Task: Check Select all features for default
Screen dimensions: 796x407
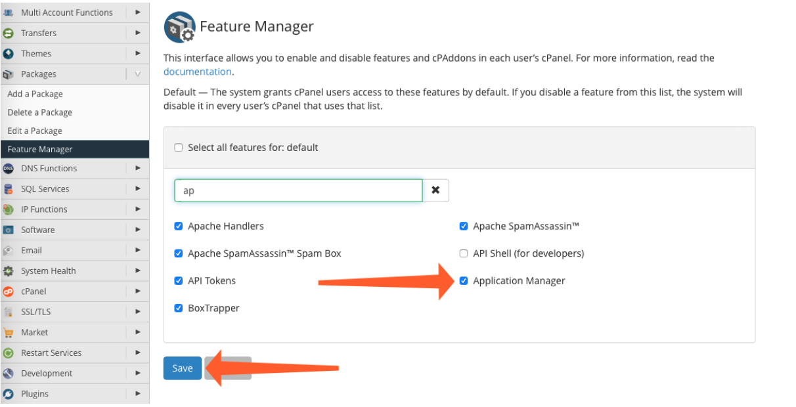Action: coord(179,148)
